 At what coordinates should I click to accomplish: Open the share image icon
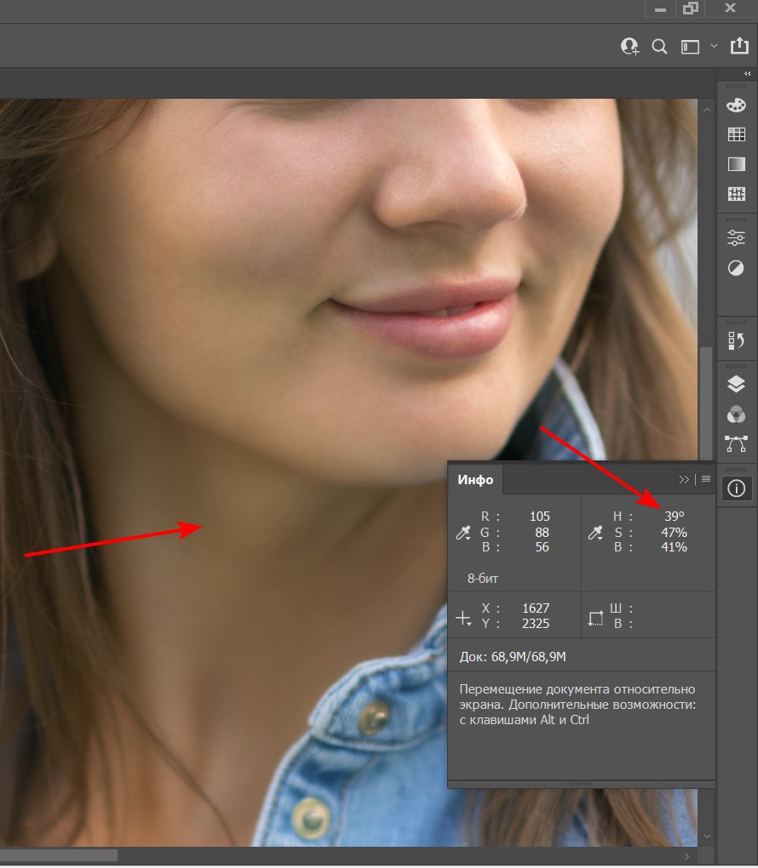point(739,46)
